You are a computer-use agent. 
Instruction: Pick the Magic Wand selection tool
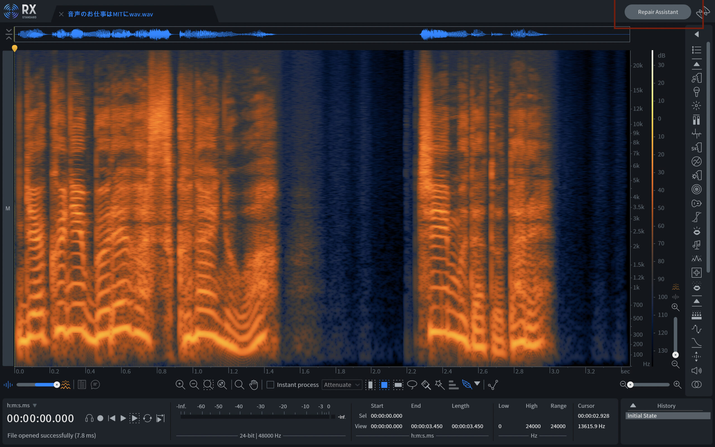coord(439,385)
